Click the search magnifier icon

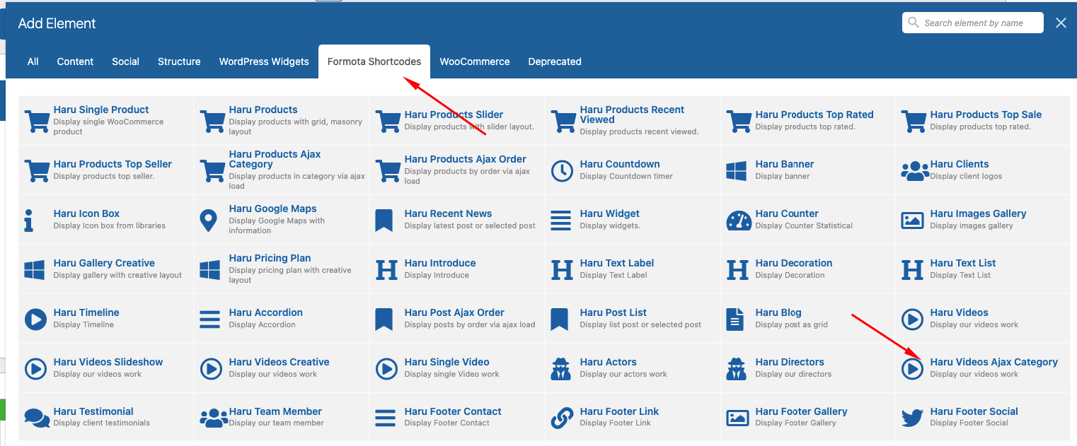point(914,23)
